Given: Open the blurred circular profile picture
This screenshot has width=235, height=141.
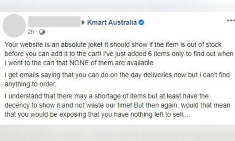Looking at the screenshot, I should [14, 26].
